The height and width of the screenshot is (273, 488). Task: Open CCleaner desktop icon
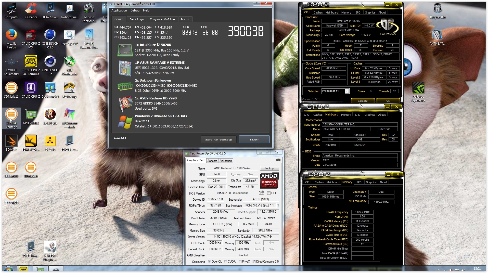click(x=31, y=11)
